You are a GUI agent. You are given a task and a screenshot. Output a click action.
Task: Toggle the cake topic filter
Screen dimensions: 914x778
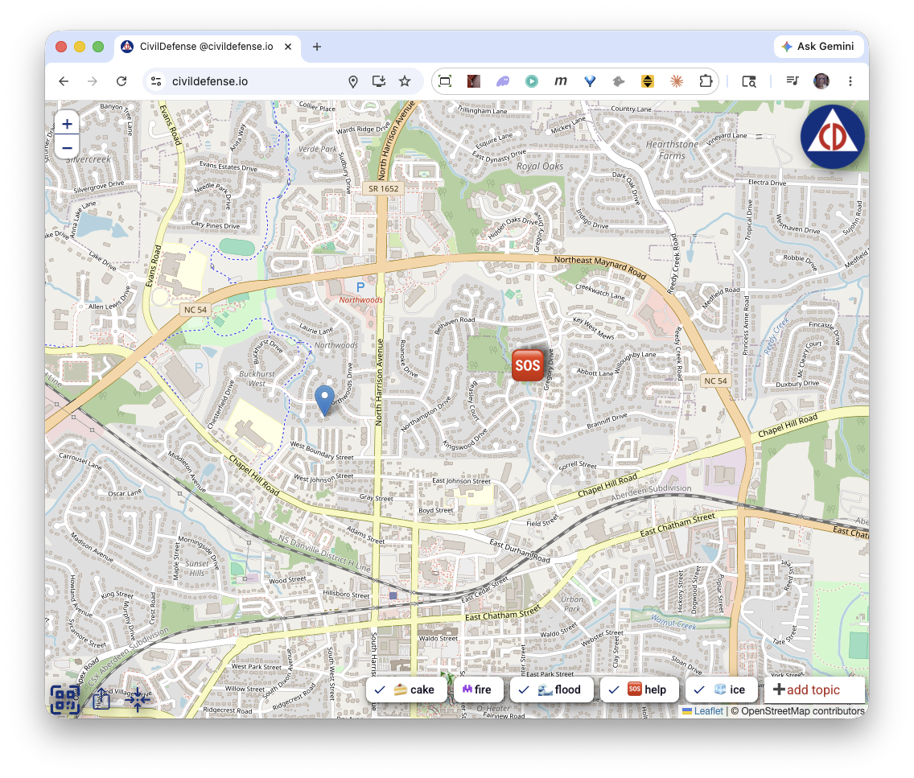tap(406, 689)
